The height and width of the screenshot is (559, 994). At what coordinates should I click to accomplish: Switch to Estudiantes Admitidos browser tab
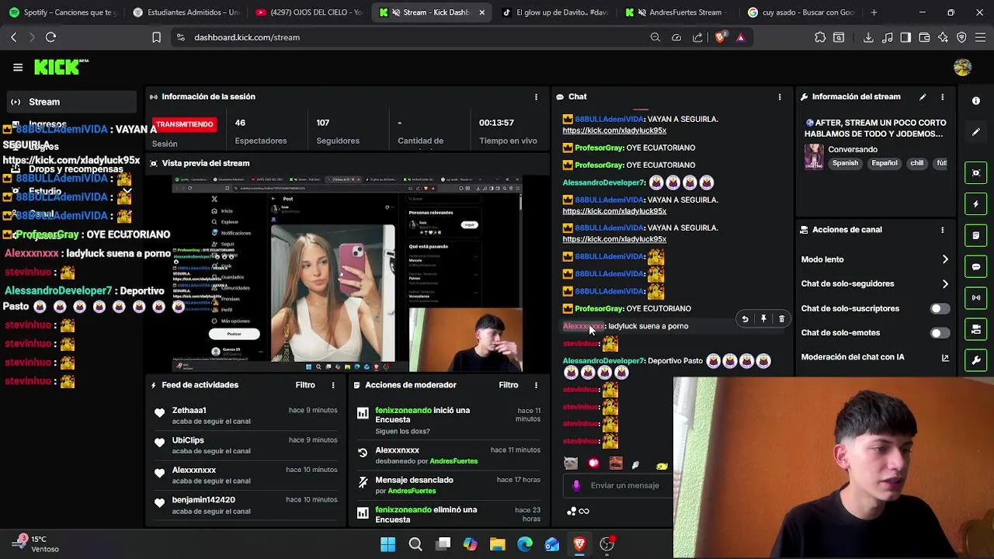186,12
